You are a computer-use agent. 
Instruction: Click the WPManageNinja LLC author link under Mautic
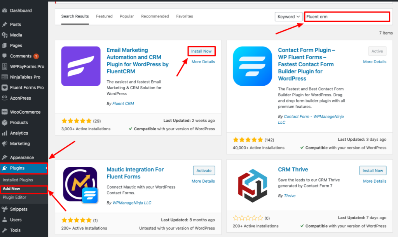coord(132,203)
